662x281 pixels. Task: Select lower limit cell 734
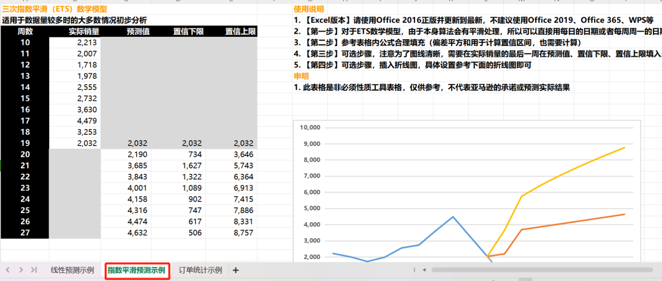(178, 154)
